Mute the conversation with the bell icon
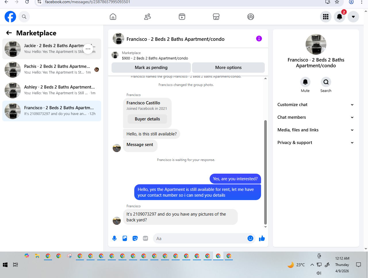 305,82
